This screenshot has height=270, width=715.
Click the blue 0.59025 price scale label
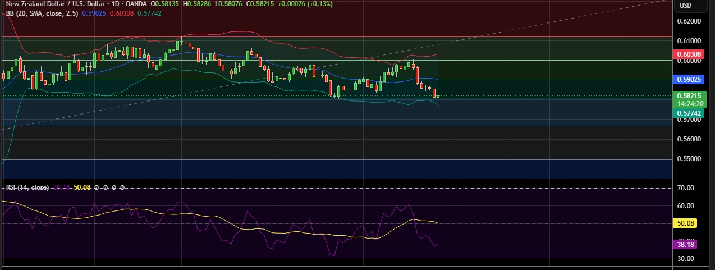tap(689, 80)
